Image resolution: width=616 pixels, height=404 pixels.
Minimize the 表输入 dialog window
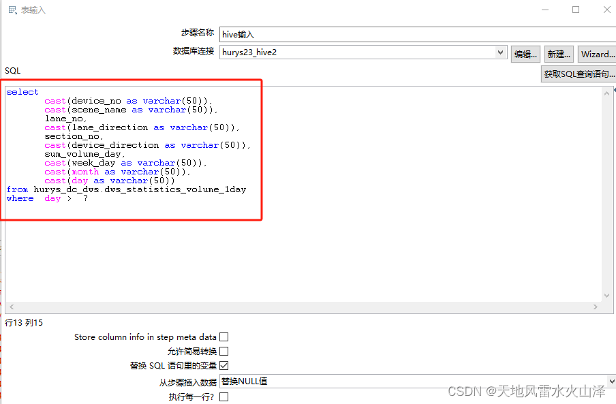click(x=544, y=10)
